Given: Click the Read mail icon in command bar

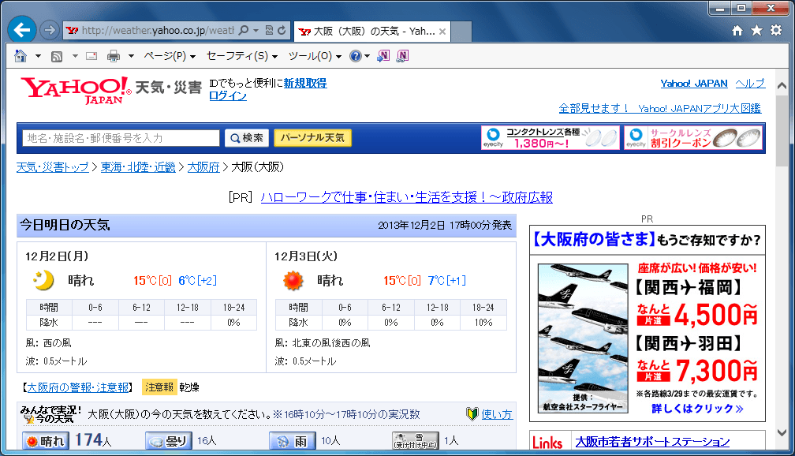Looking at the screenshot, I should coord(91,56).
